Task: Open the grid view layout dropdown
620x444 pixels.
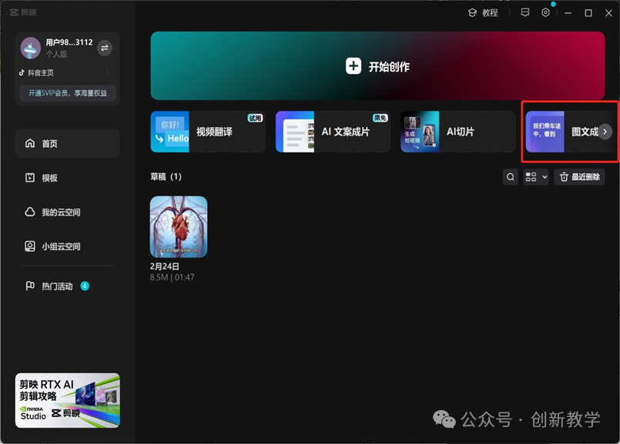Action: 536,177
